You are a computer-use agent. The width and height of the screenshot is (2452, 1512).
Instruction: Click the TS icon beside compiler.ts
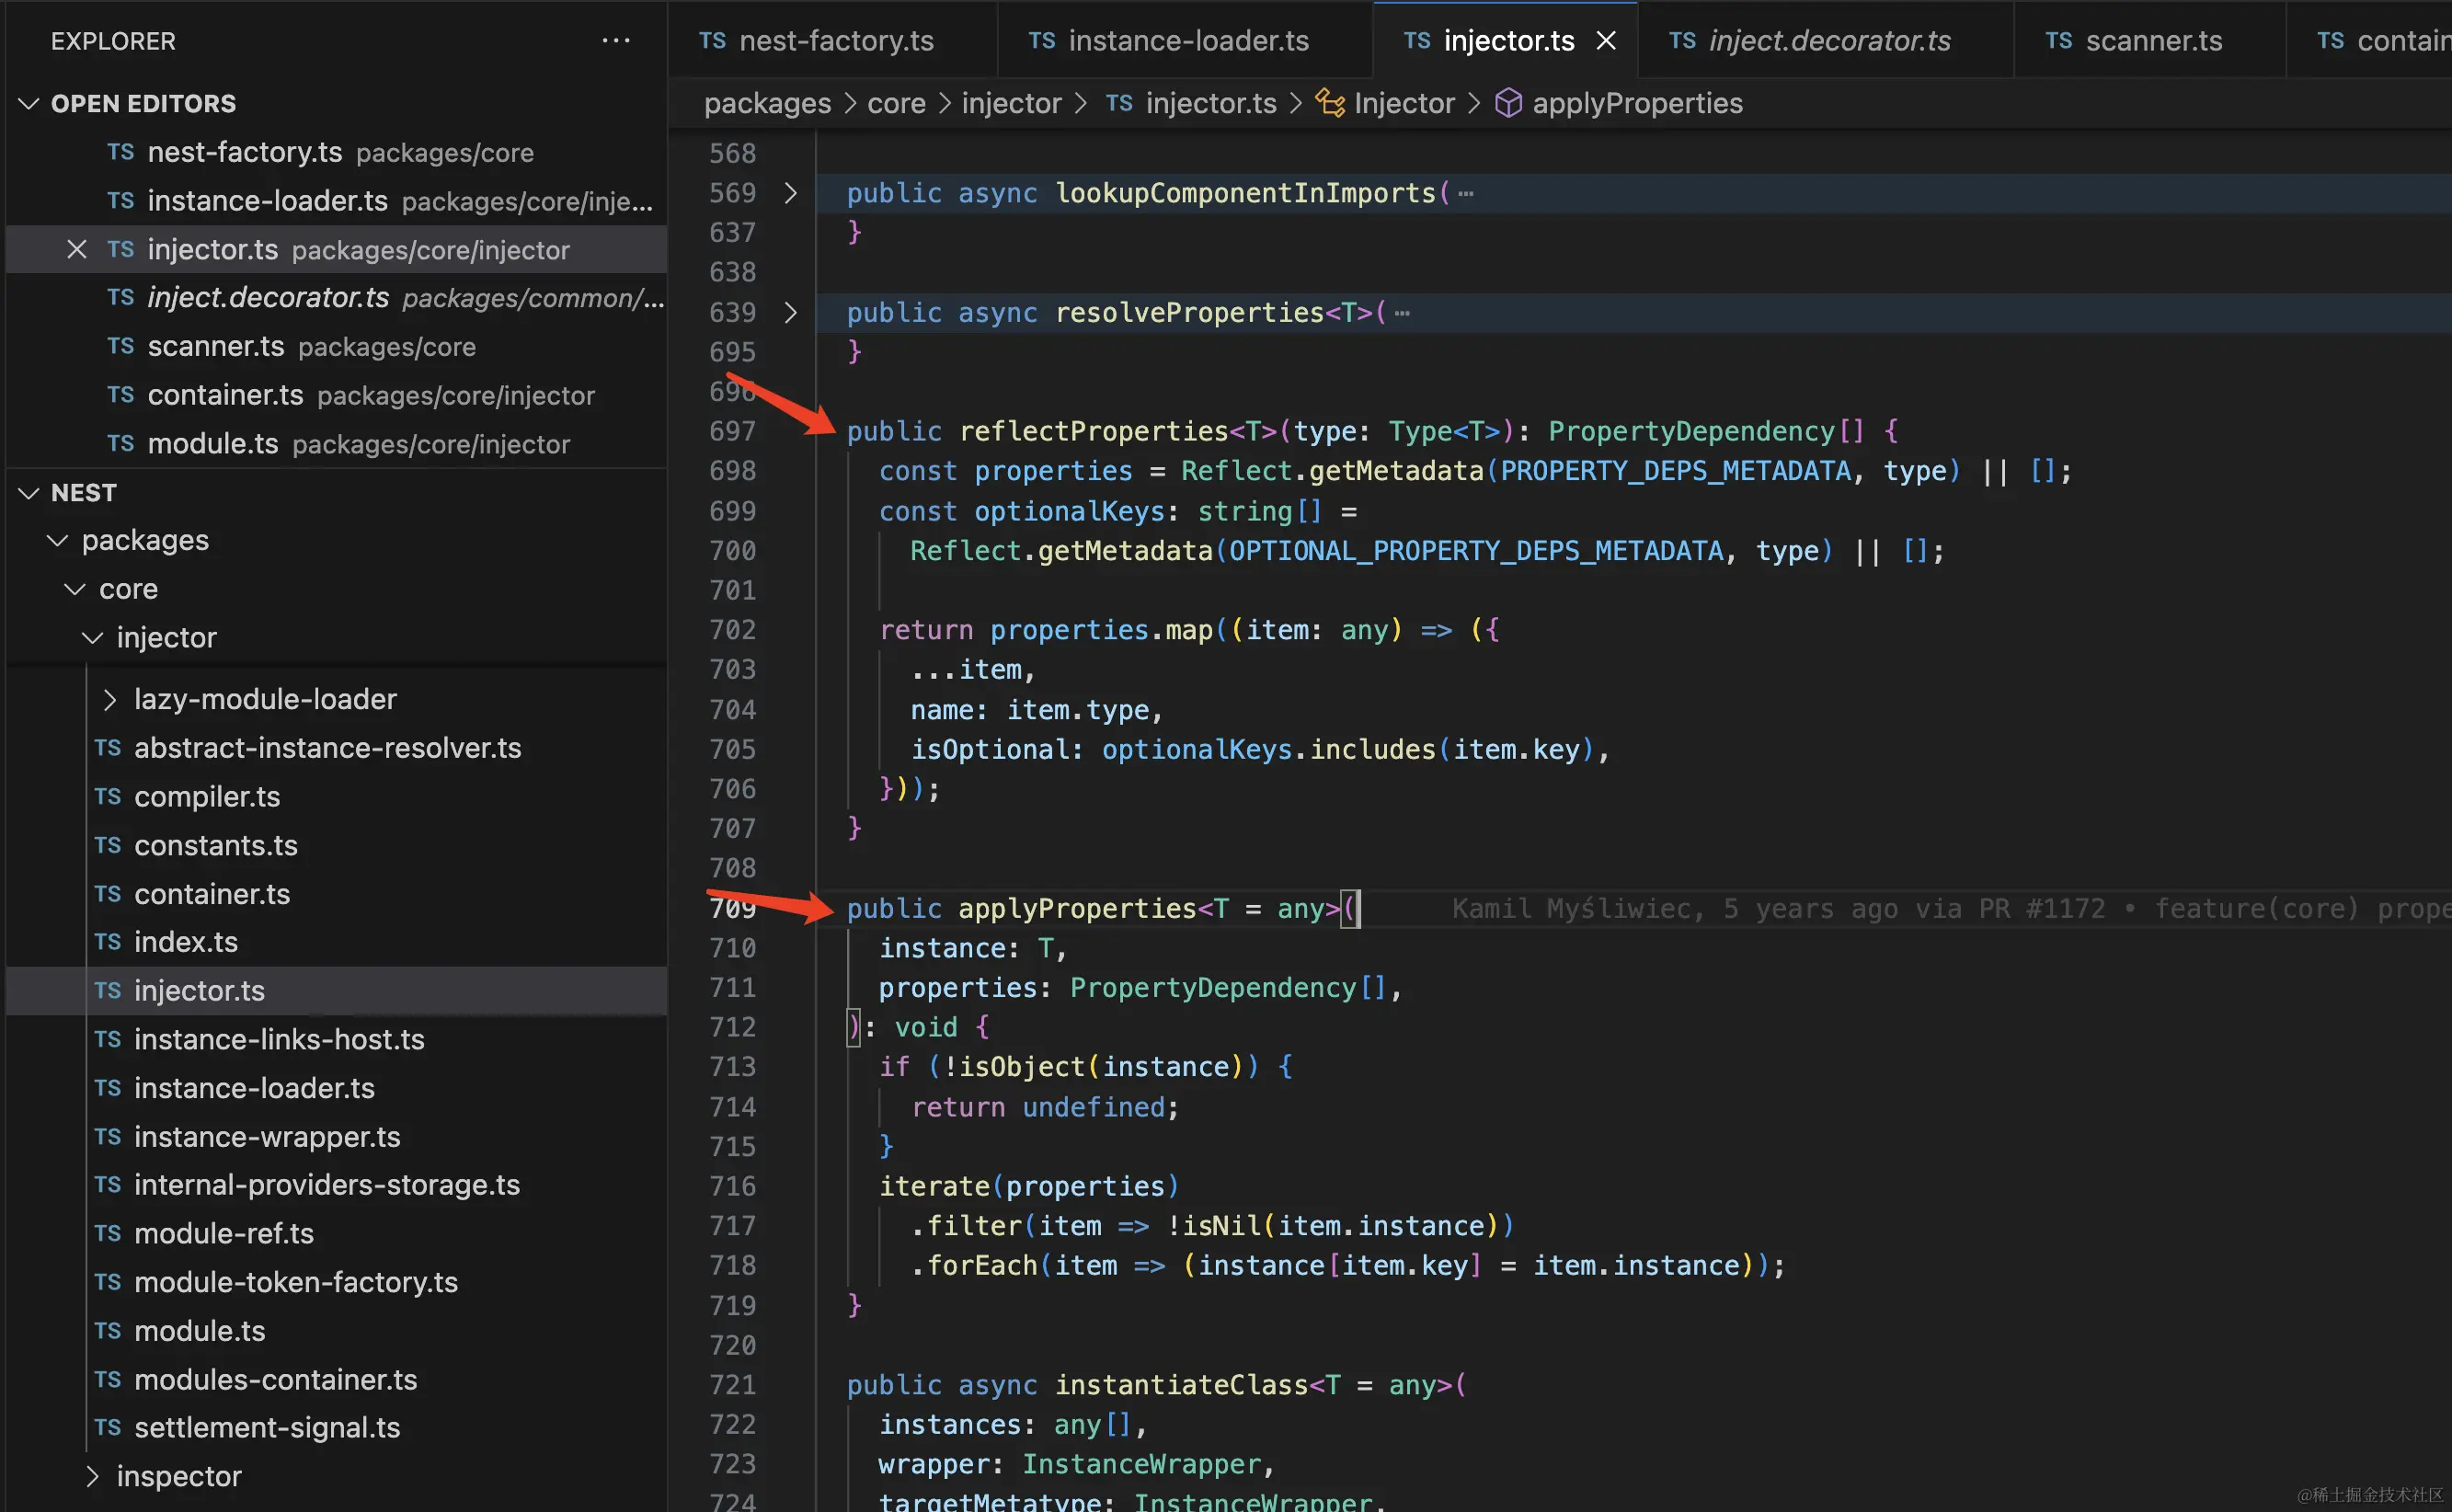[x=108, y=797]
